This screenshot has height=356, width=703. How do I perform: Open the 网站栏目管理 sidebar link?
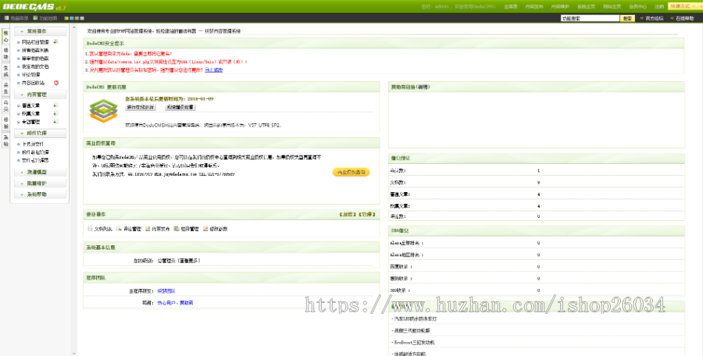(35, 42)
